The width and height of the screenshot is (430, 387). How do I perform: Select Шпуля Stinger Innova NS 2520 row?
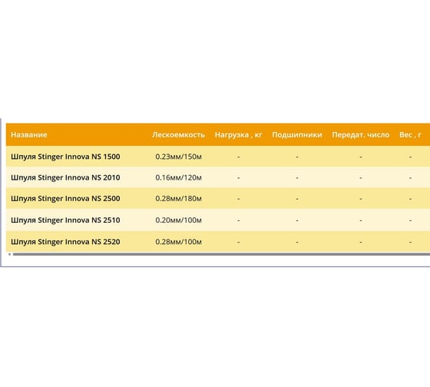coord(218,242)
